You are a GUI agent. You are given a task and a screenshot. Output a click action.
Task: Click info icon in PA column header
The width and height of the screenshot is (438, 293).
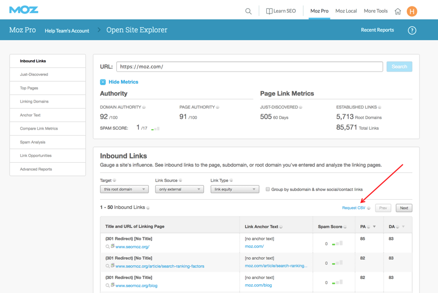point(368,227)
